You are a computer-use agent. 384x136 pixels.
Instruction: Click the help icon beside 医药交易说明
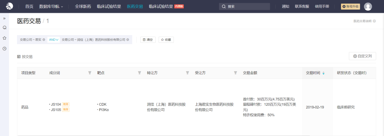374,21
